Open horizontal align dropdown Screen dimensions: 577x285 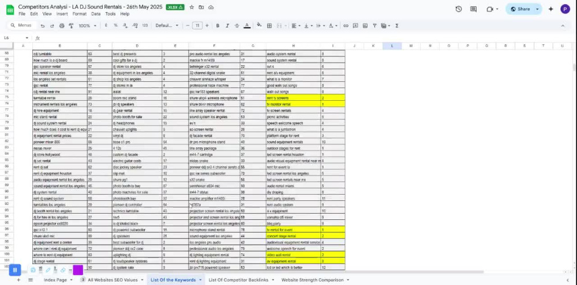coord(295,26)
